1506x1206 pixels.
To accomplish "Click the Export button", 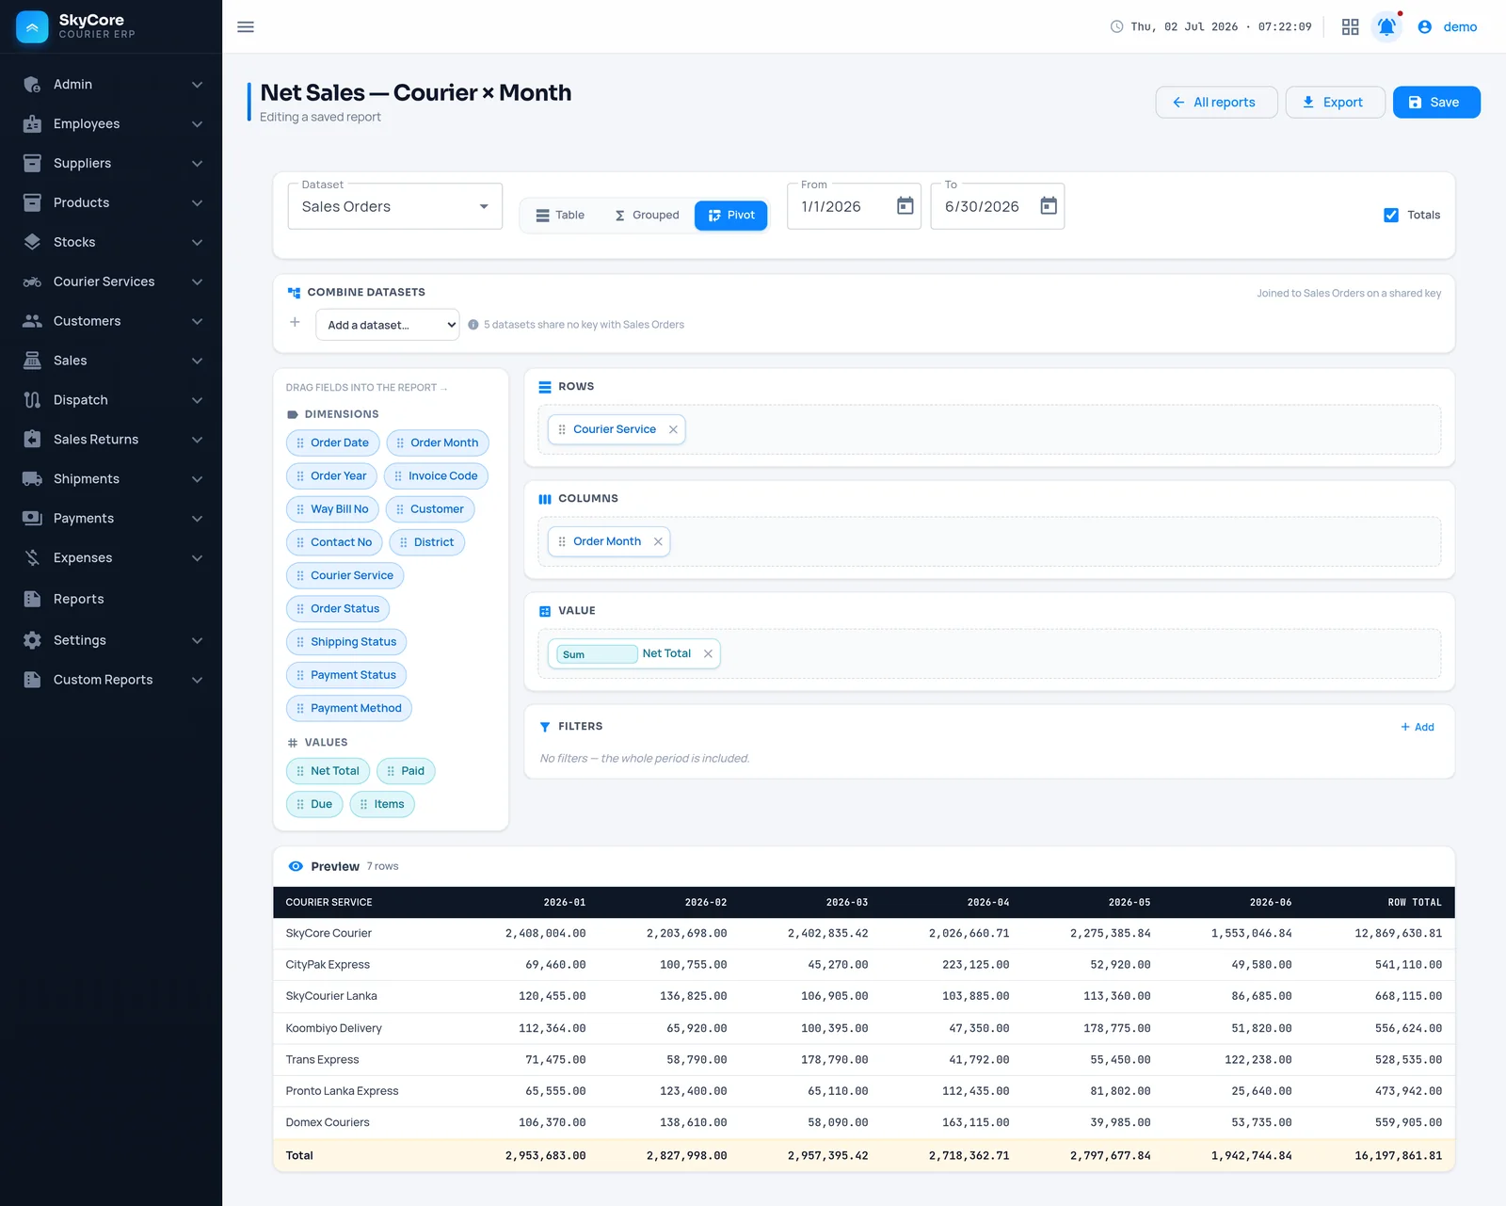I will 1335,103.
